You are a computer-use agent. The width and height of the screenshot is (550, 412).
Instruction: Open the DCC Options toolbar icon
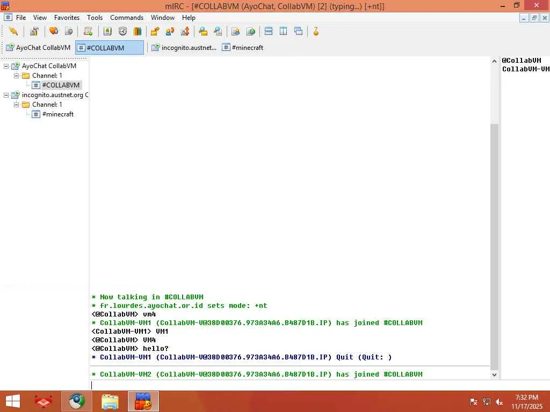point(185,32)
